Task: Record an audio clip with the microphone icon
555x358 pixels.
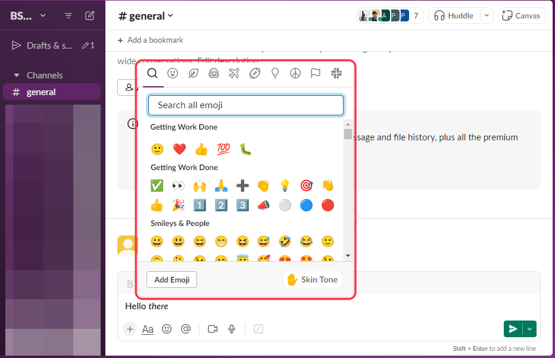Action: (x=232, y=329)
